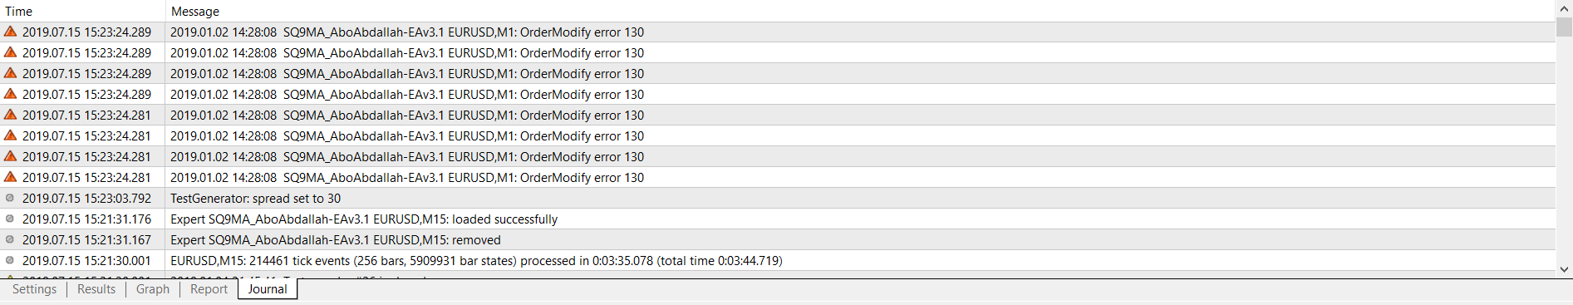Click the Message column header
This screenshot has height=305, width=1573.
[x=860, y=11]
